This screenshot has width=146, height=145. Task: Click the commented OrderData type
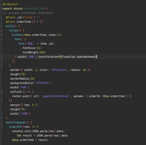45,13
